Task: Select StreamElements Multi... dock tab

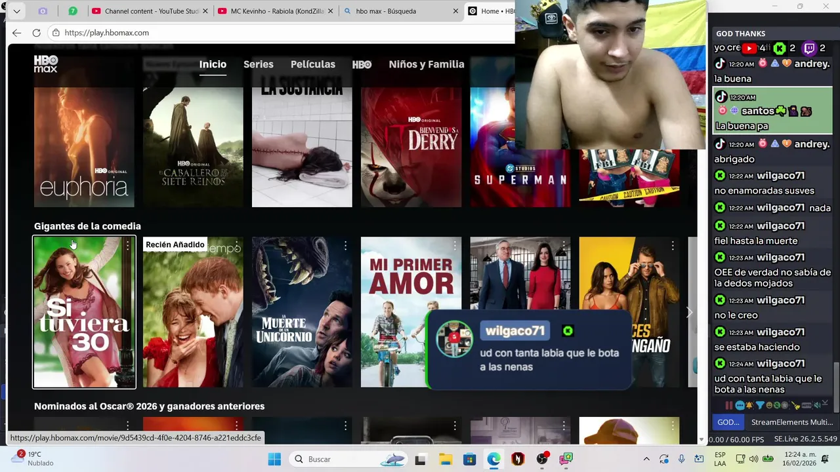Action: coord(792,422)
